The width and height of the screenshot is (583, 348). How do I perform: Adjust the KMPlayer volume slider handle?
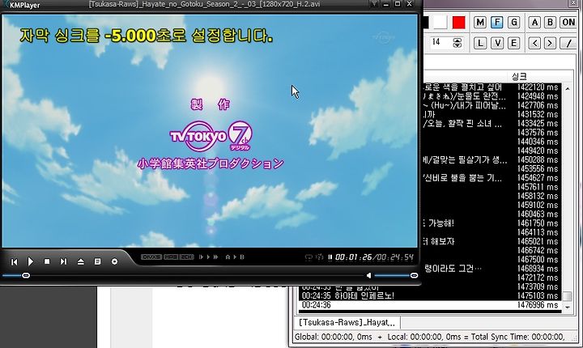(414, 275)
